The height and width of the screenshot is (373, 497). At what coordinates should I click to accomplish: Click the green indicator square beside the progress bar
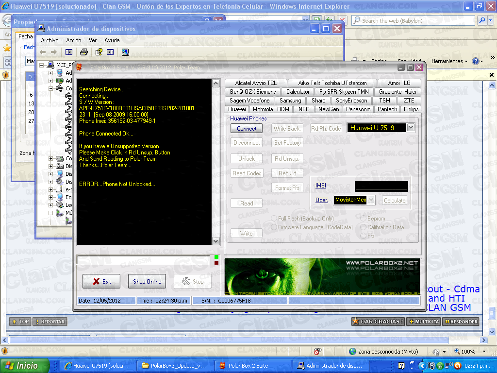pyautogui.click(x=216, y=257)
